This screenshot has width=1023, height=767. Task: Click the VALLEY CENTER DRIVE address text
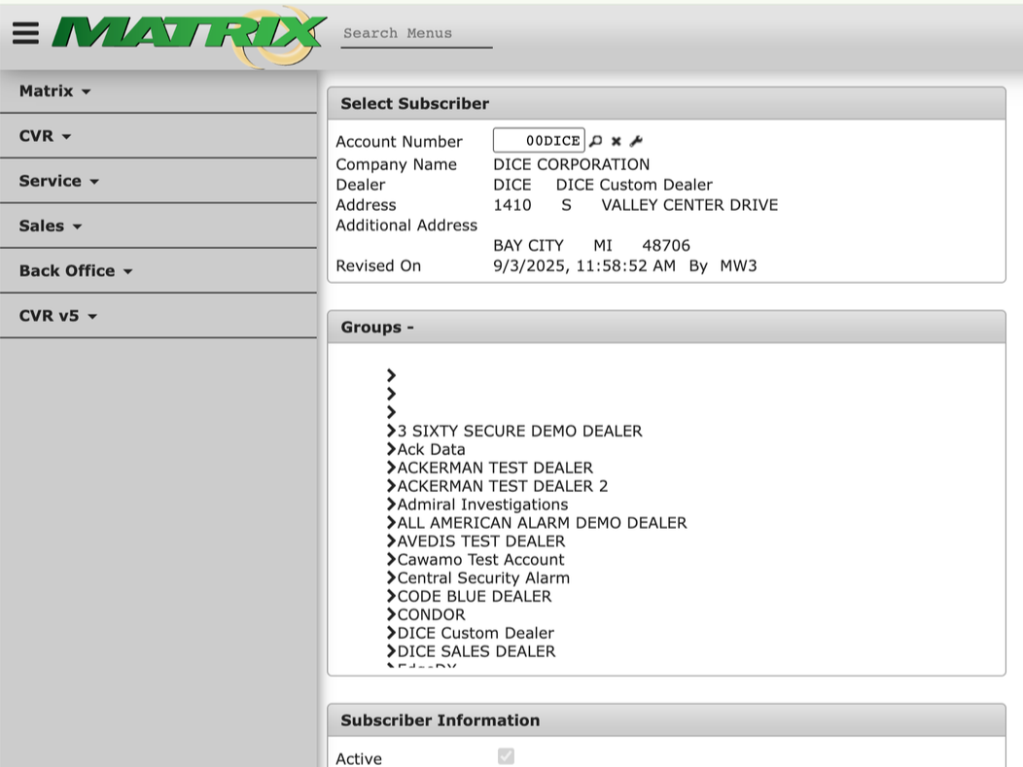689,205
